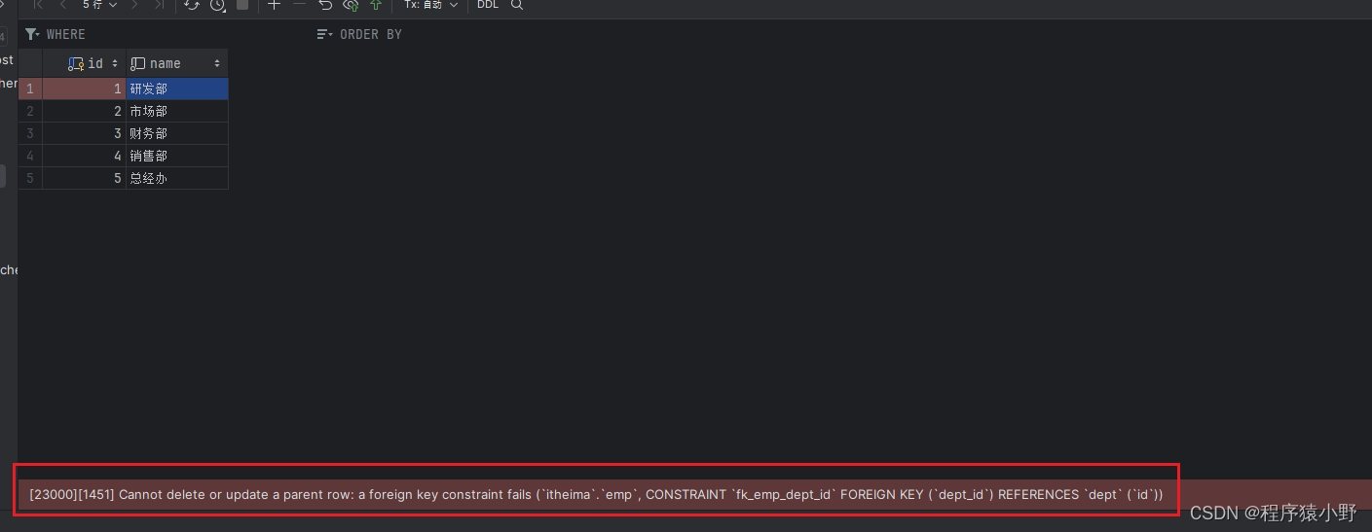Click the search magnifier icon in toolbar

click(x=517, y=5)
